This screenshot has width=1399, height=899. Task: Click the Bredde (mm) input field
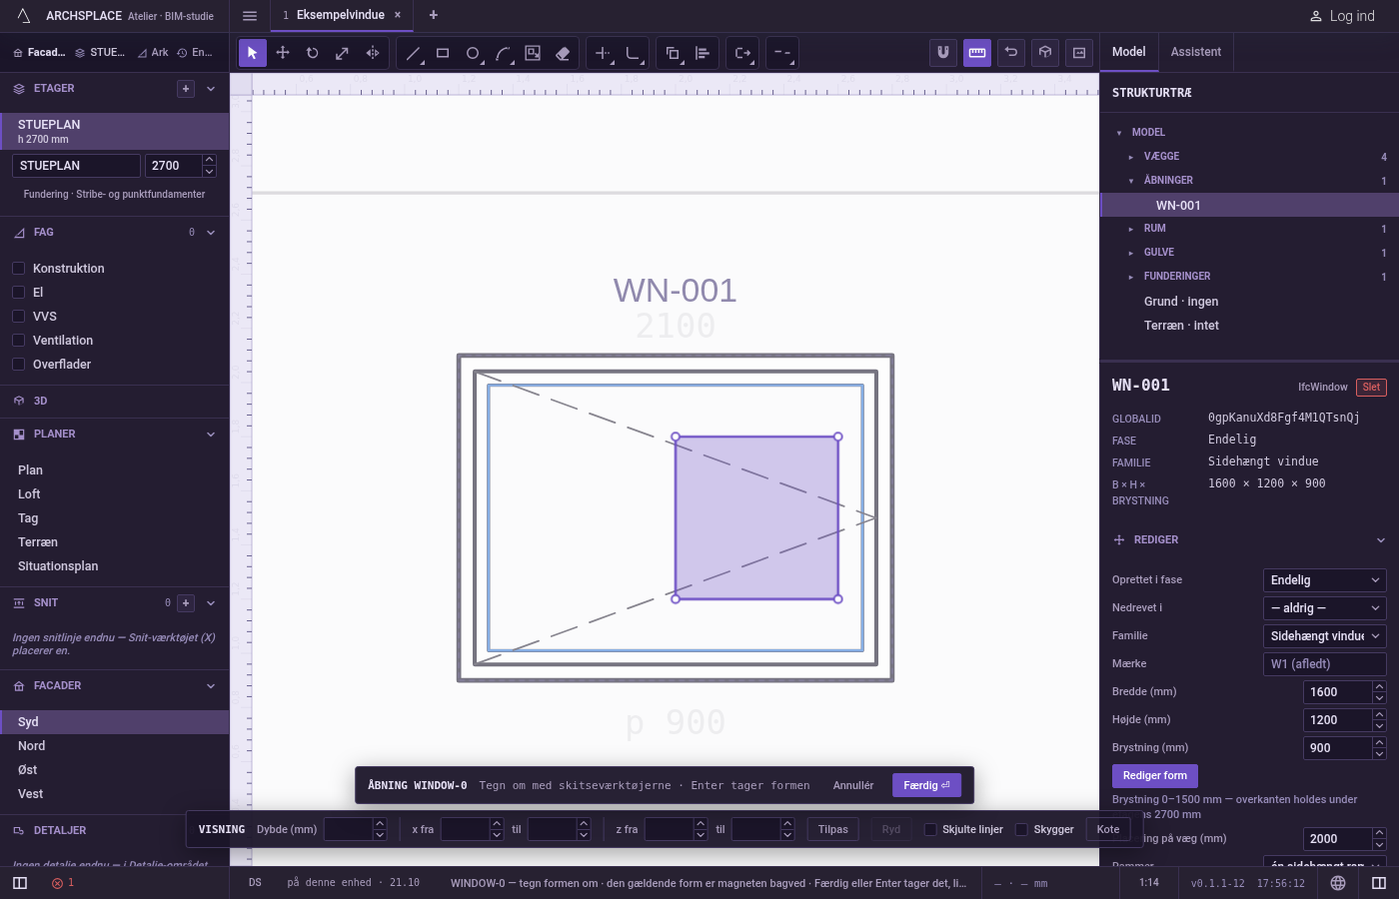1338,692
